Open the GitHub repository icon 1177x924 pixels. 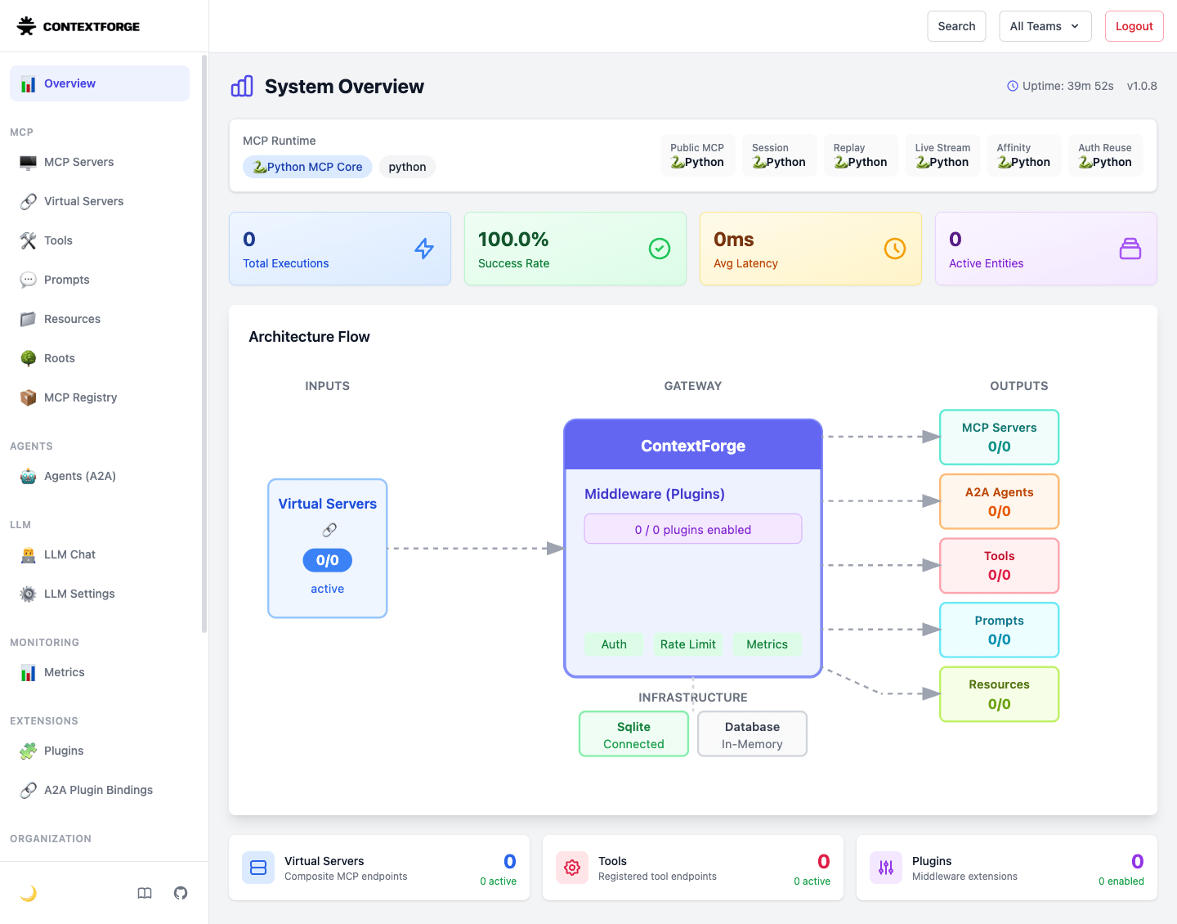[x=181, y=893]
